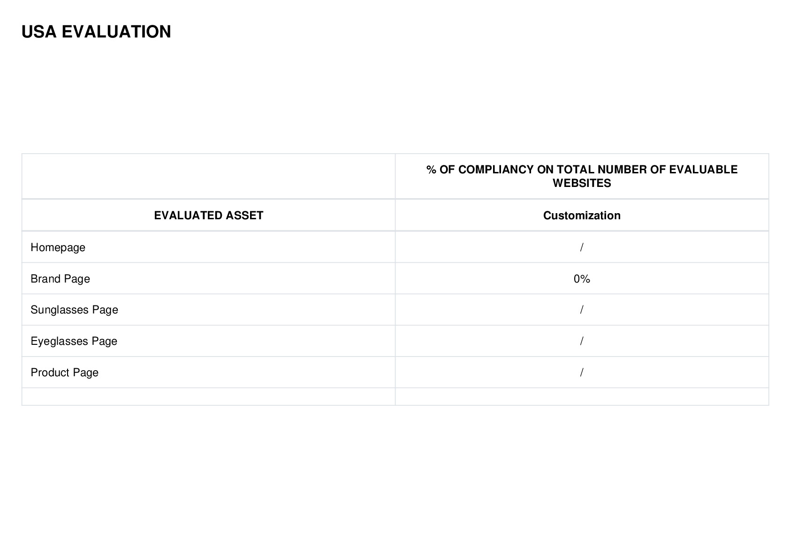Click the % OF COMPLIANCY header cell
Viewport: 790px width, 558px height.
click(582, 176)
